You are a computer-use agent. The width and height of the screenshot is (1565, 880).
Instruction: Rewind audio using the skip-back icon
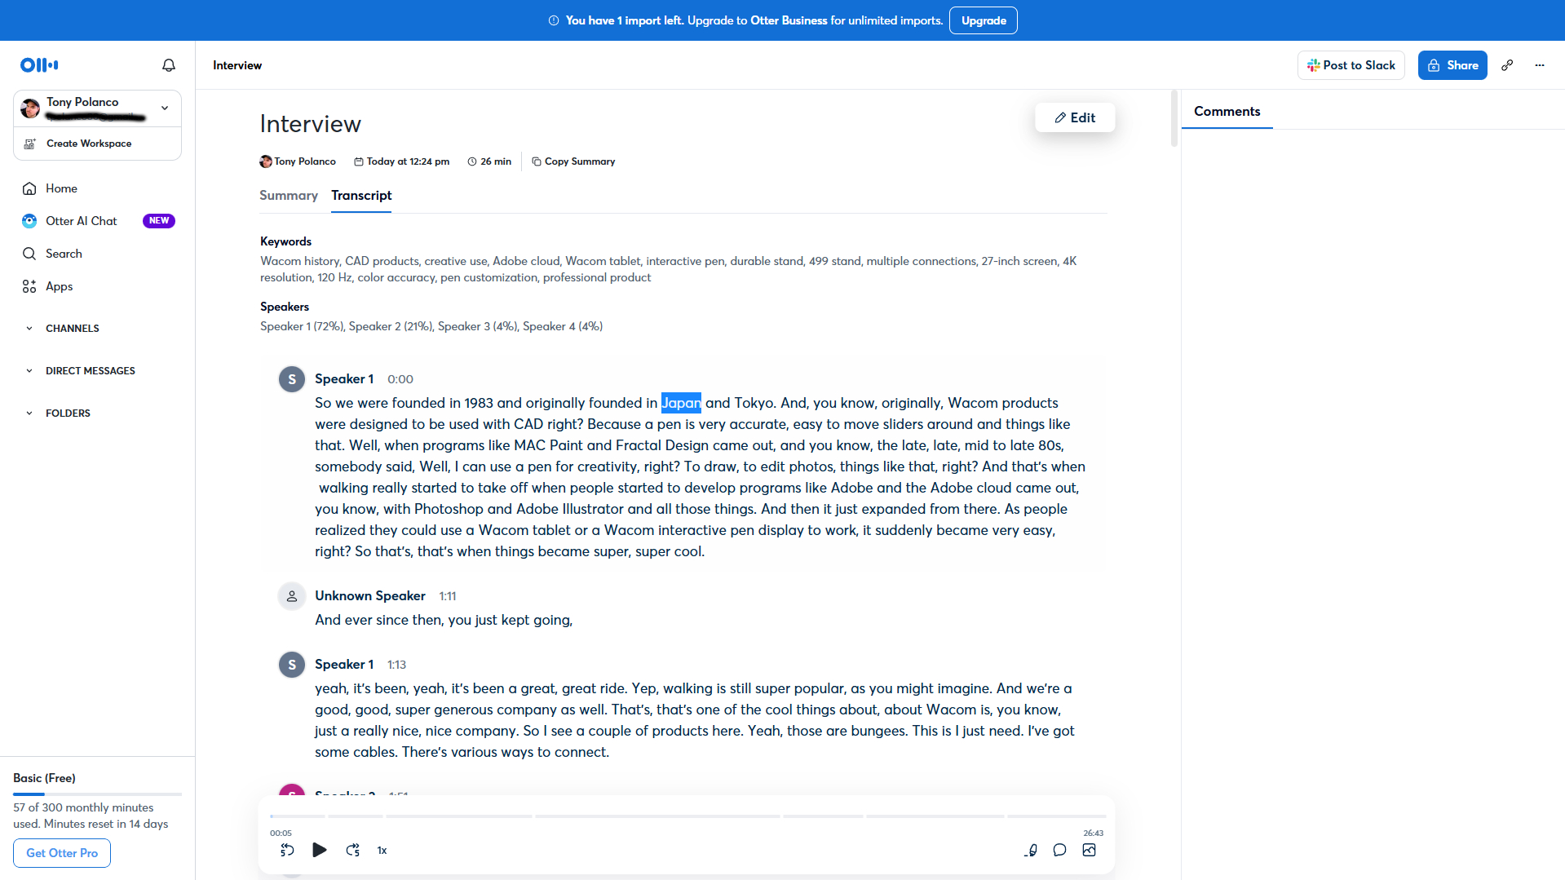point(287,850)
